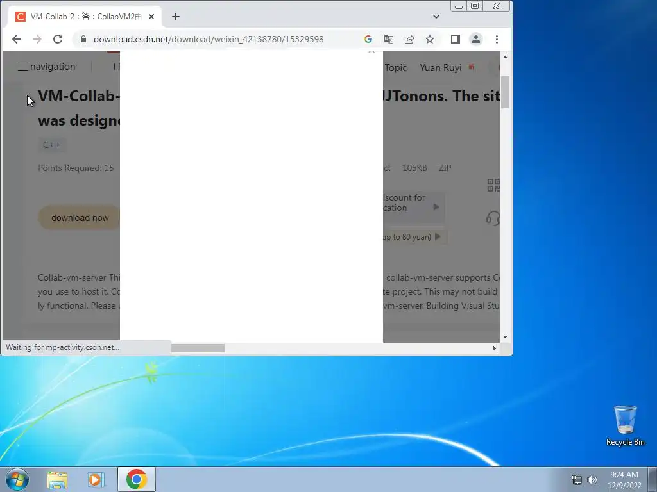View site info via the lock icon
The image size is (657, 492).
pyautogui.click(x=83, y=39)
